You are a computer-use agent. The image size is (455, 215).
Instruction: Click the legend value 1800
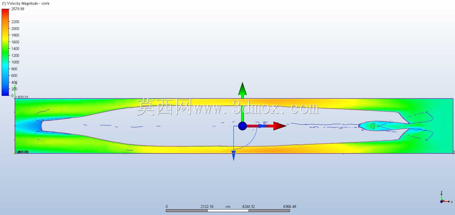15,35
